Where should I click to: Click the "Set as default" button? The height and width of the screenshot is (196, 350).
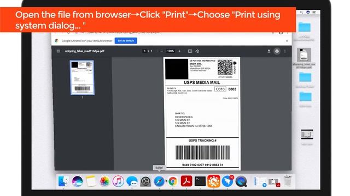(126, 41)
